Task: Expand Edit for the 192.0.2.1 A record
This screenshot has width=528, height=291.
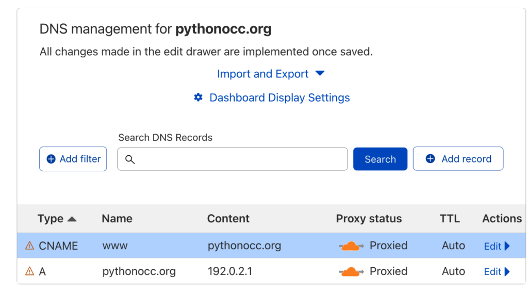Action: (x=497, y=271)
